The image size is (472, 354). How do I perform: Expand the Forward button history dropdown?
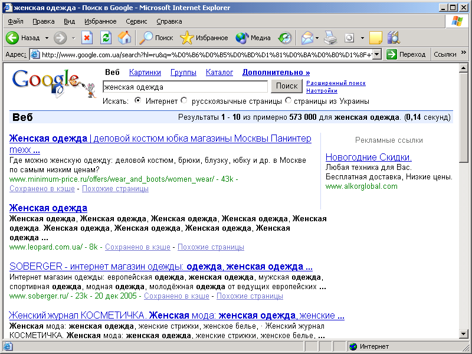pos(73,38)
